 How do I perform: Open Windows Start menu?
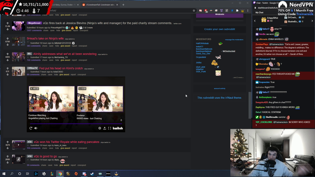pyautogui.click(x=4, y=174)
